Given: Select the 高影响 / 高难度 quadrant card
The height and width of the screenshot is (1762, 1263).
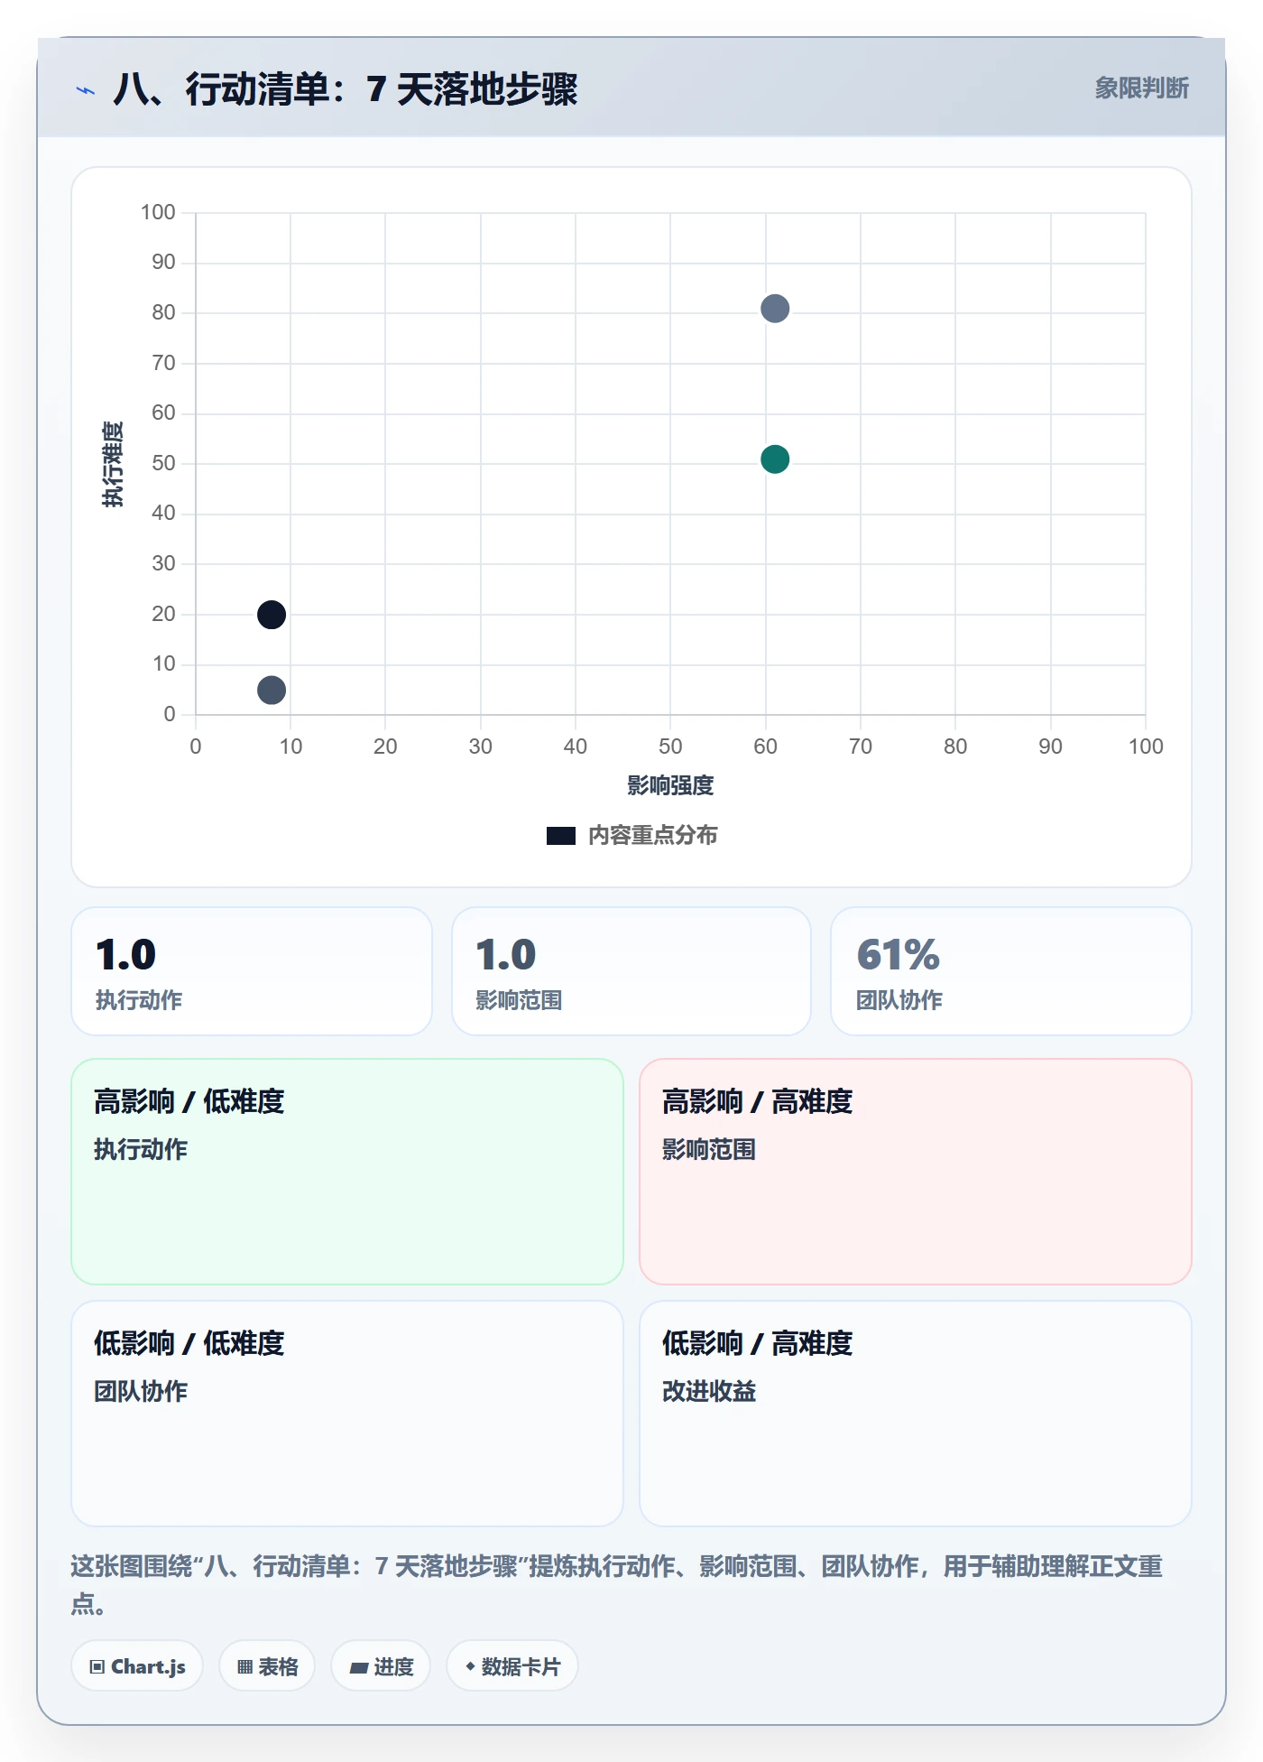Looking at the screenshot, I should pyautogui.click(x=916, y=1172).
